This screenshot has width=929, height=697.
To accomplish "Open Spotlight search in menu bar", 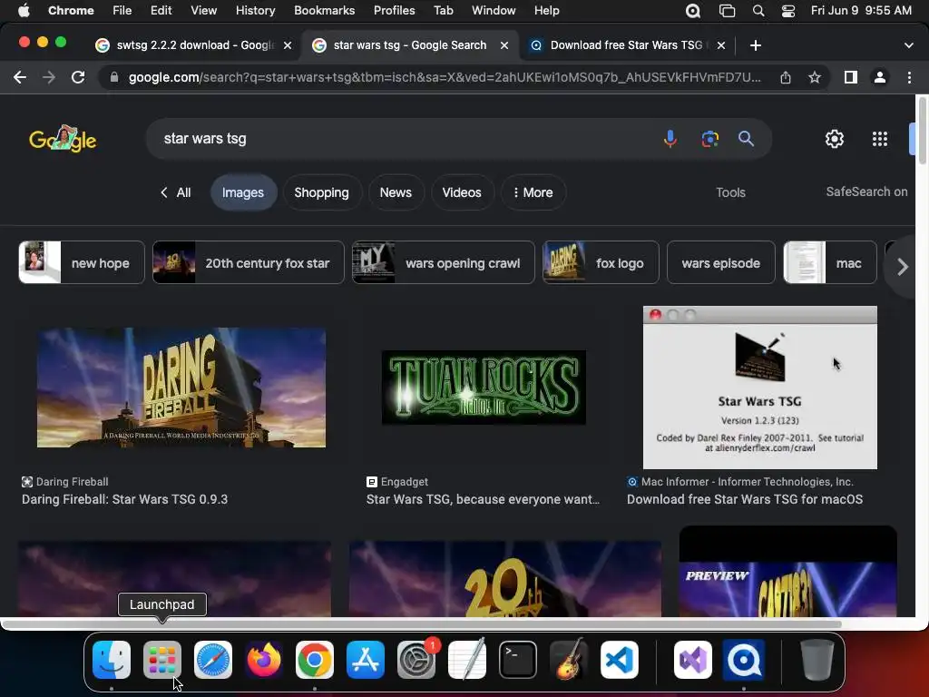I will tap(758, 11).
